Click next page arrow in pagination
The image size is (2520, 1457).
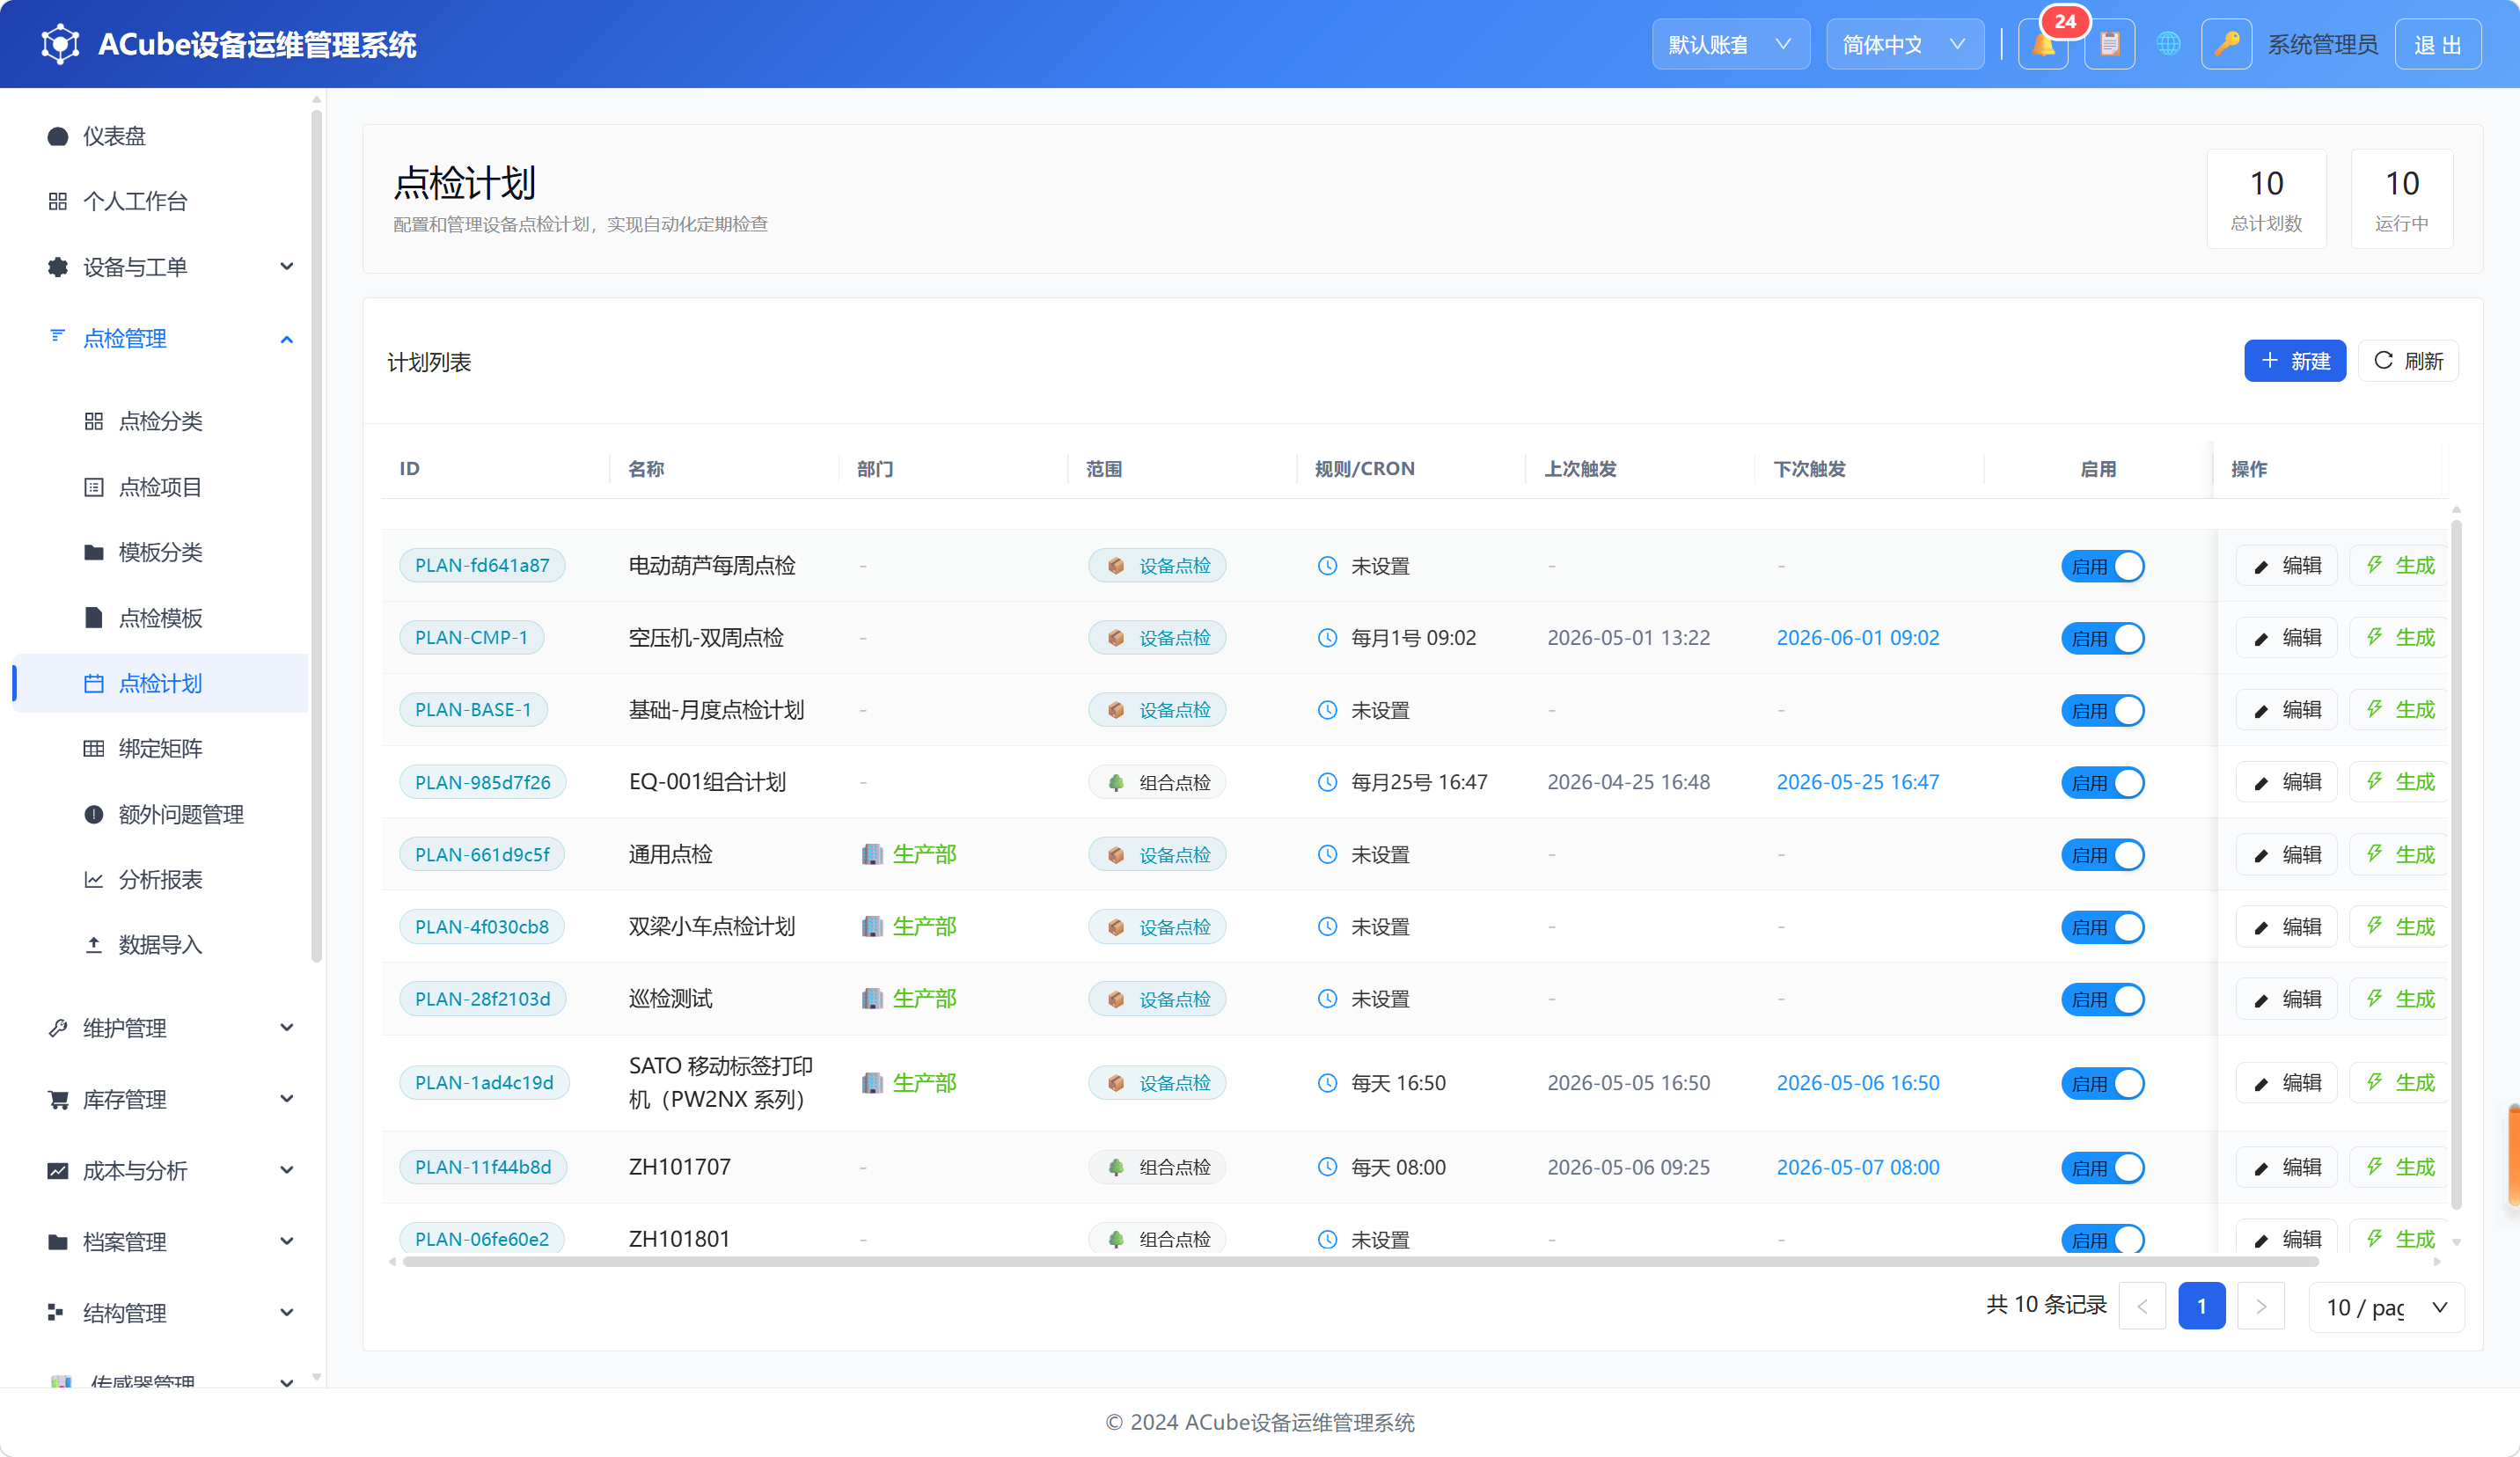(2261, 1306)
